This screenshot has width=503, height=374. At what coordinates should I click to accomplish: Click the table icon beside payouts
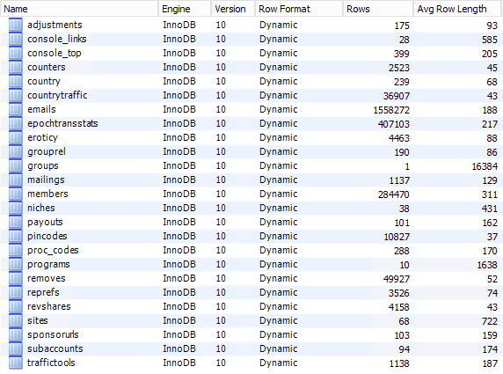tap(16, 222)
